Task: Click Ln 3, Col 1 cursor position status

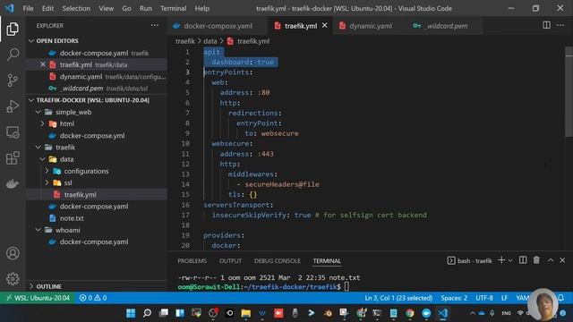Action: [398, 298]
